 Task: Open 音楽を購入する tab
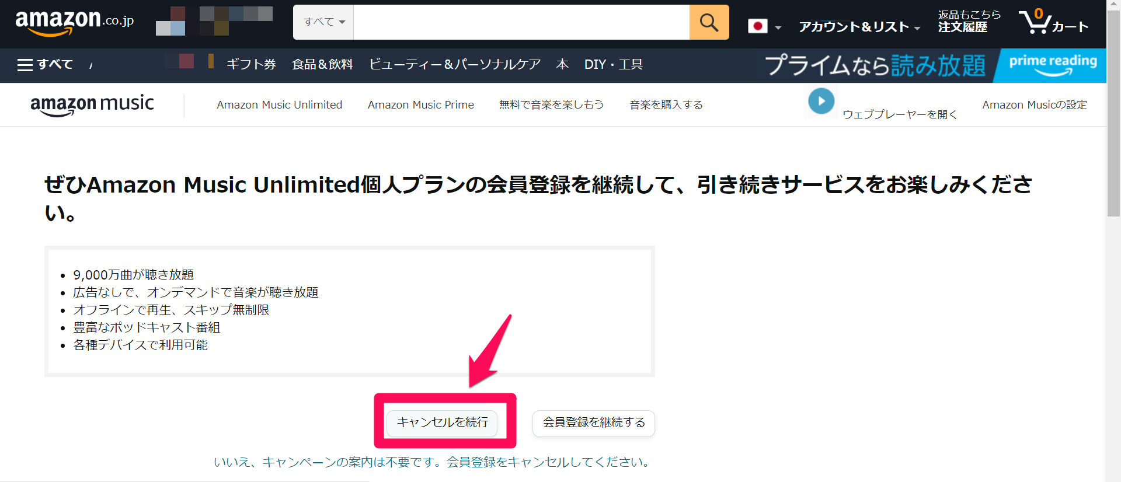tap(666, 105)
